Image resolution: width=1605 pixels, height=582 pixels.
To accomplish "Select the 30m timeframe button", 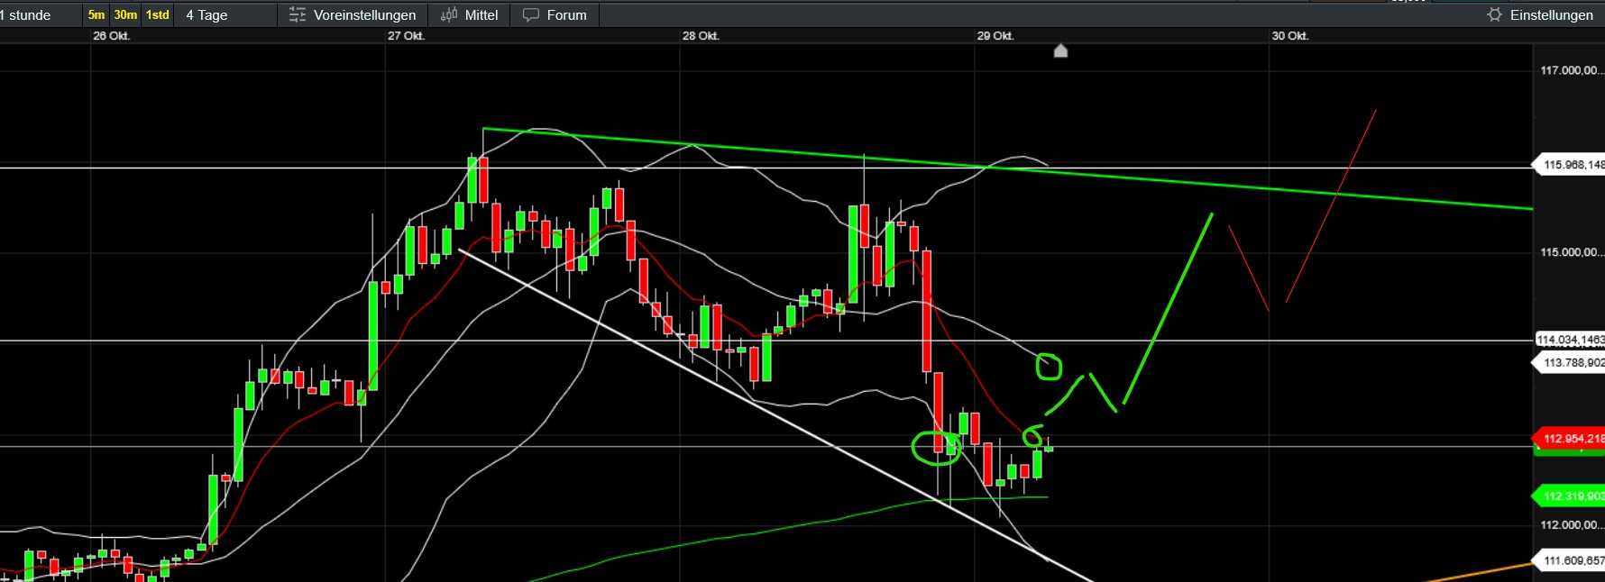I will [125, 14].
